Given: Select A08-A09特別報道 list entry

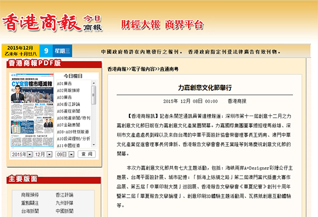Looking at the screenshot, I should click(73, 132).
